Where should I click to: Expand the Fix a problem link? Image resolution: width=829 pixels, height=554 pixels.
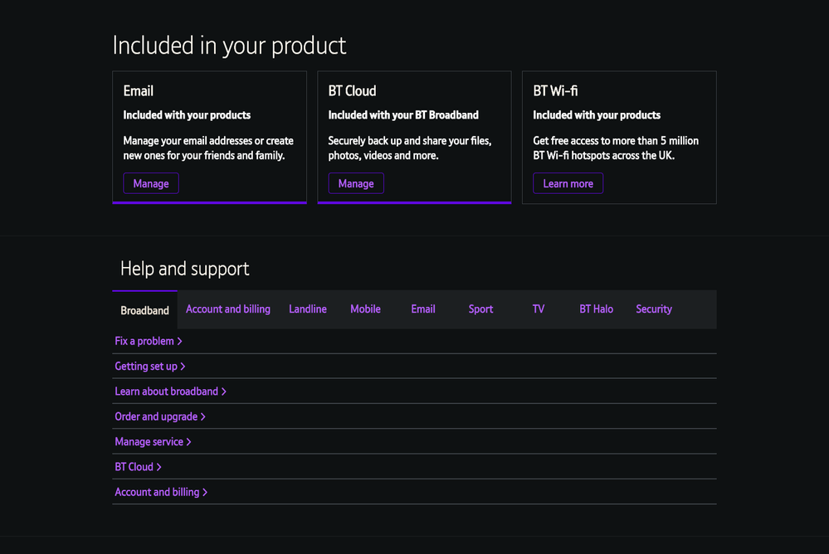[x=148, y=341]
